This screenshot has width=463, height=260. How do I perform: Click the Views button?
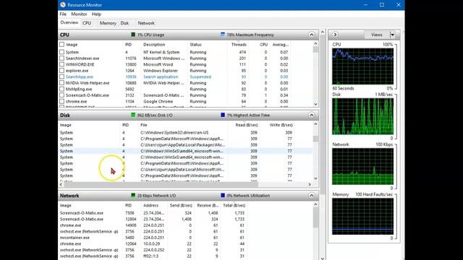377,35
